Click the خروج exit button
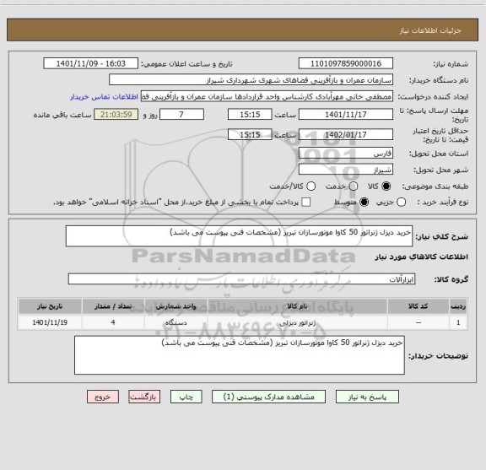This screenshot has width=486, height=470. point(103,397)
